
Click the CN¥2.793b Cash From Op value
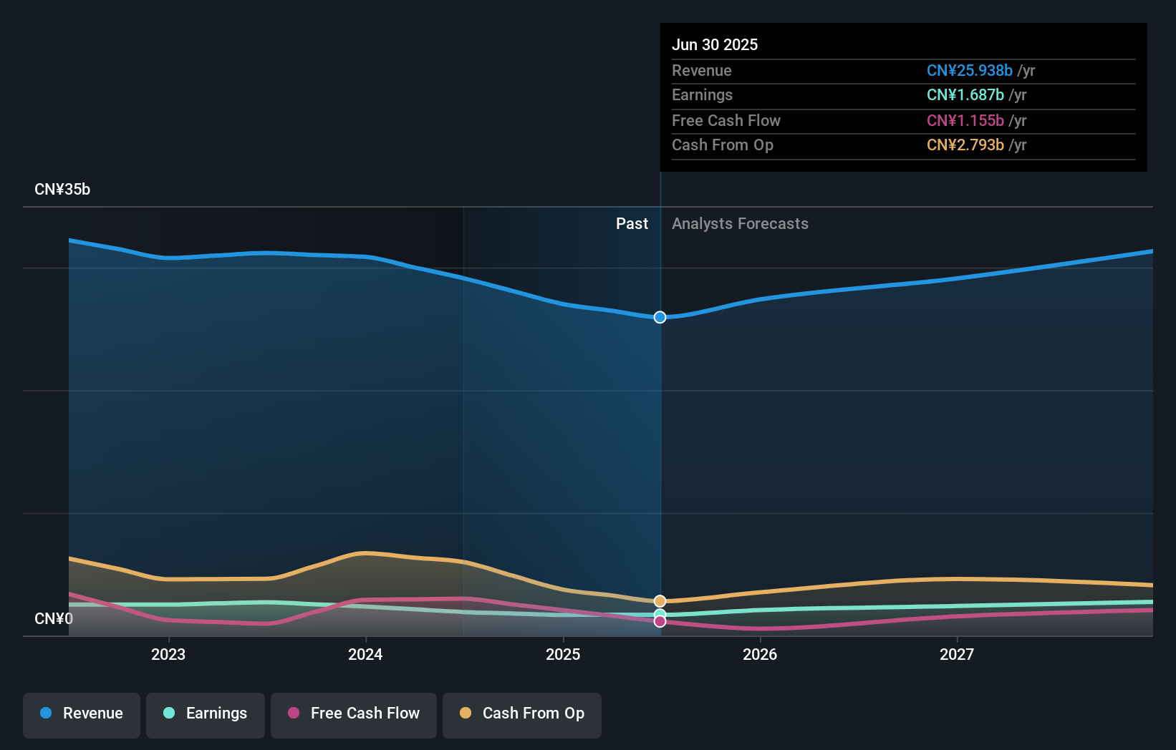(964, 145)
